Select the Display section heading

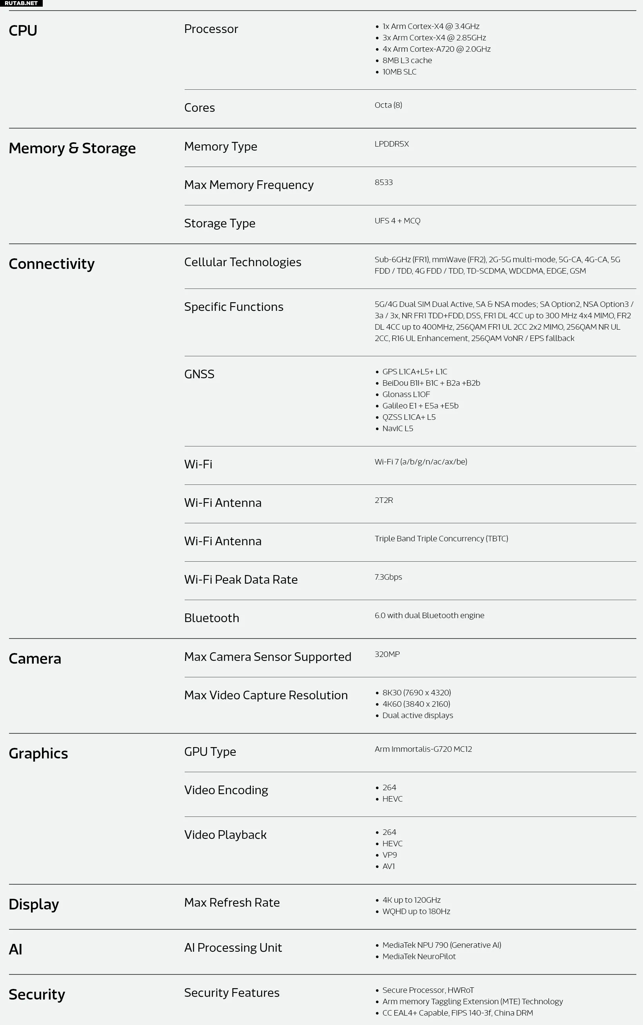coord(34,904)
